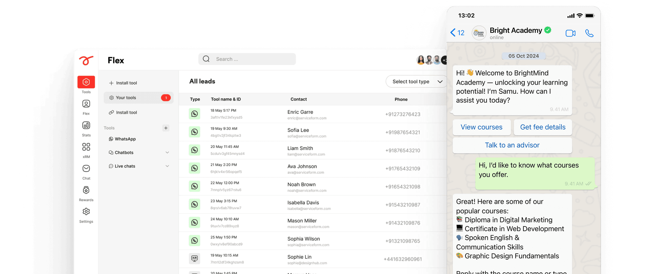
Task: Expand the Chatbots menu chevron
Action: pyautogui.click(x=167, y=153)
